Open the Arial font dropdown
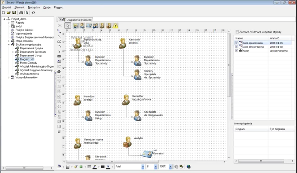The width and height of the screenshot is (297, 173). [143, 167]
